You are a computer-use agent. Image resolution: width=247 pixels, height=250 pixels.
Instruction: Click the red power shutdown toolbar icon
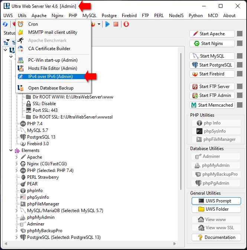(126, 24)
